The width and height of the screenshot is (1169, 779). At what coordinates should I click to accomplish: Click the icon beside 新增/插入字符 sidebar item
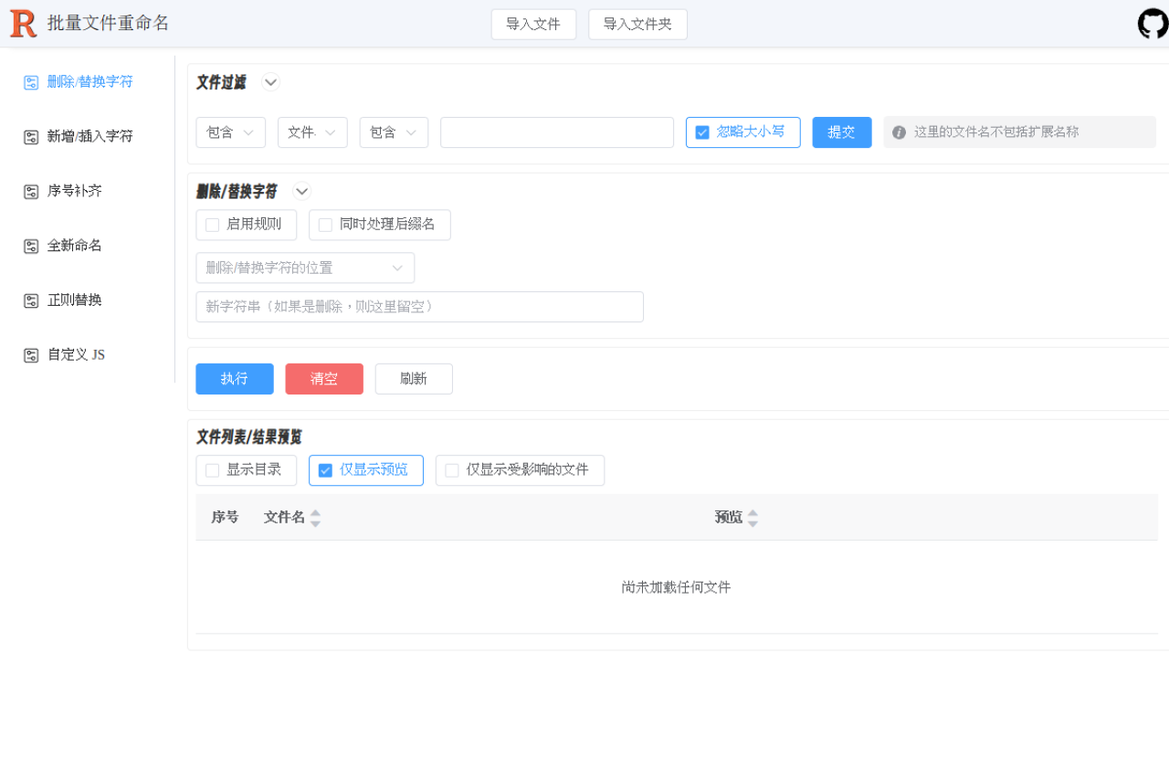click(31, 137)
